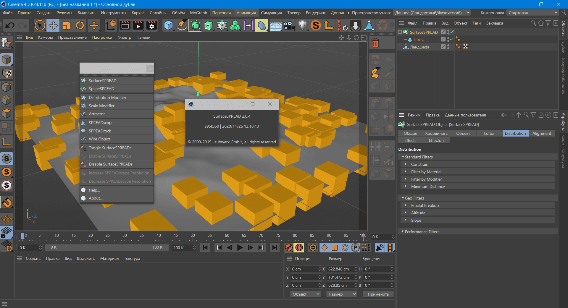Choose SplineSPREAD from the popup menu

117,89
